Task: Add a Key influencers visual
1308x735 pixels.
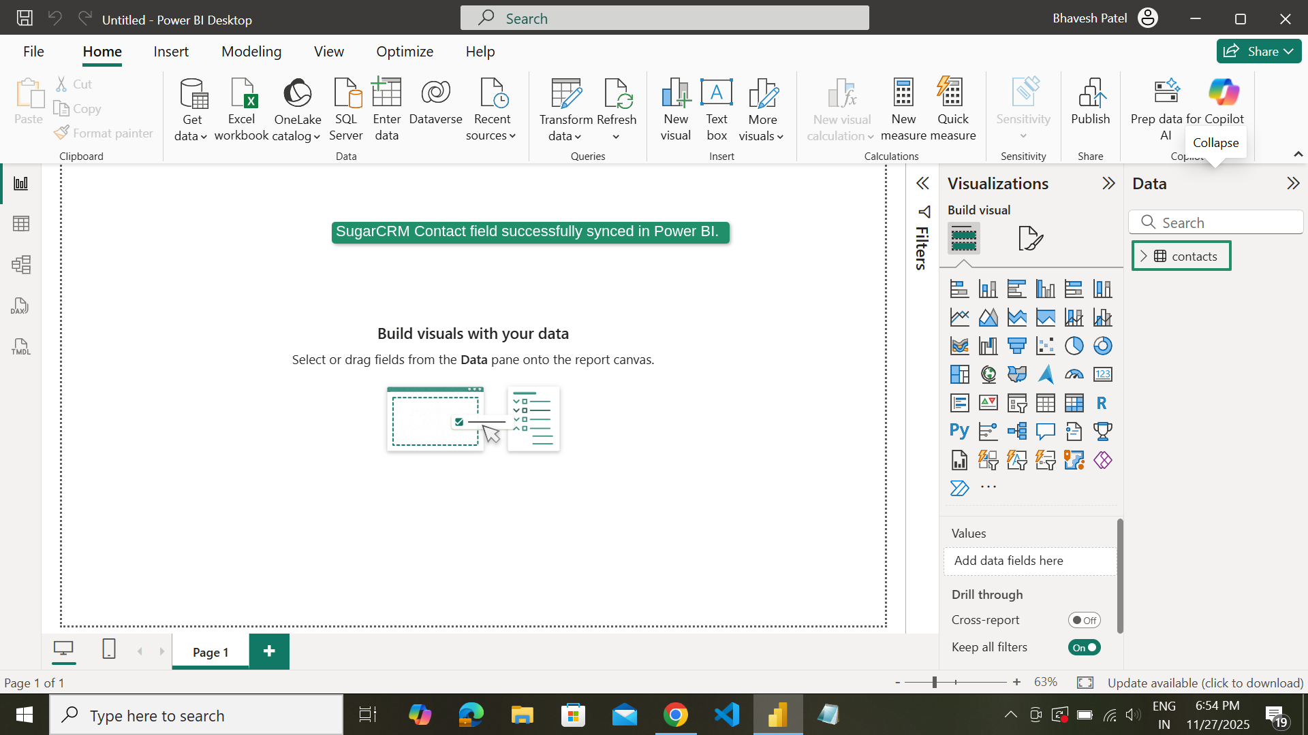Action: click(988, 431)
